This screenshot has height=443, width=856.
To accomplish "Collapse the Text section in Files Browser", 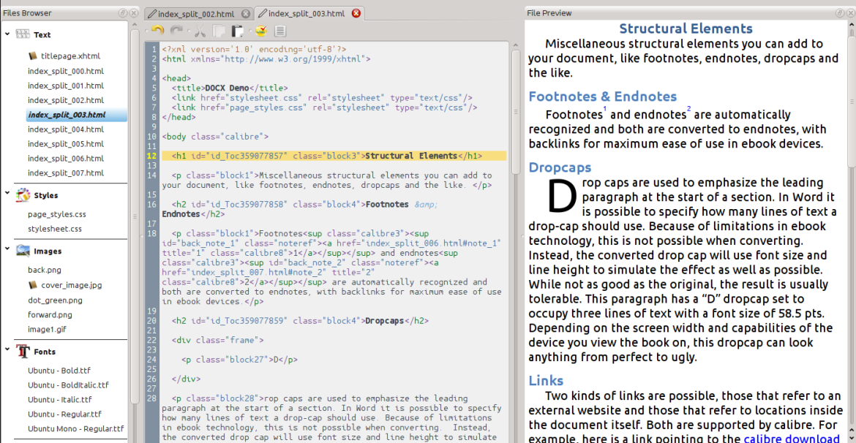I will 7,34.
